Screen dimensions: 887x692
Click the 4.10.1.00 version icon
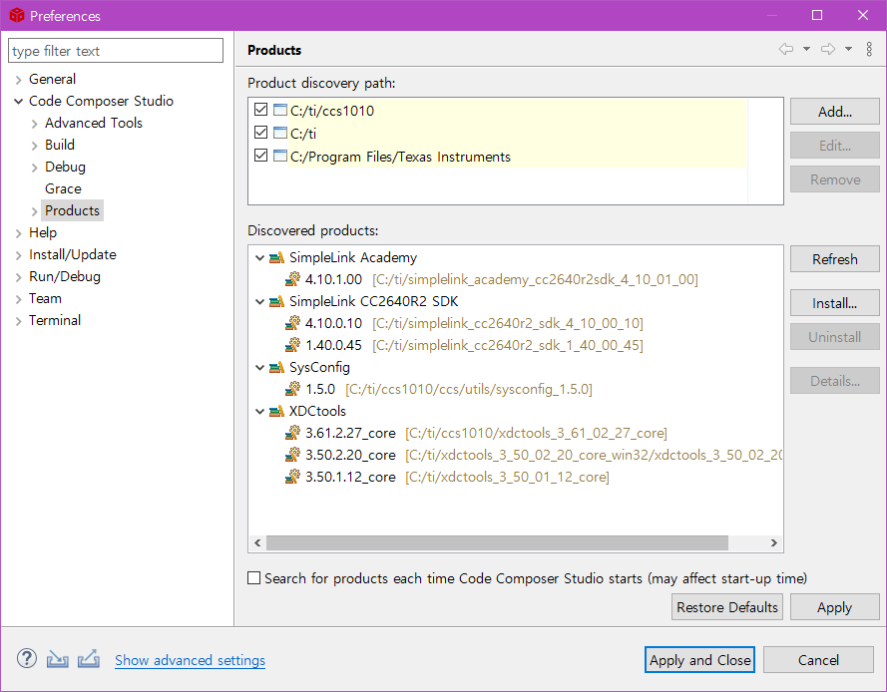(x=292, y=279)
